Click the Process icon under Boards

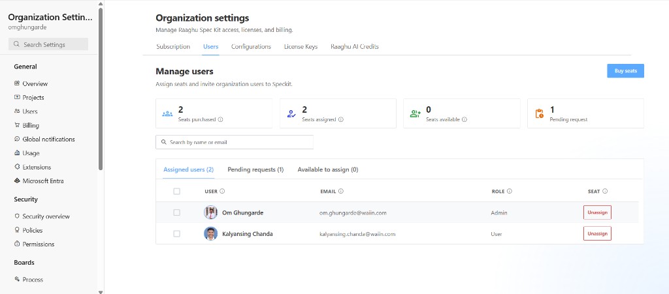pyautogui.click(x=17, y=279)
